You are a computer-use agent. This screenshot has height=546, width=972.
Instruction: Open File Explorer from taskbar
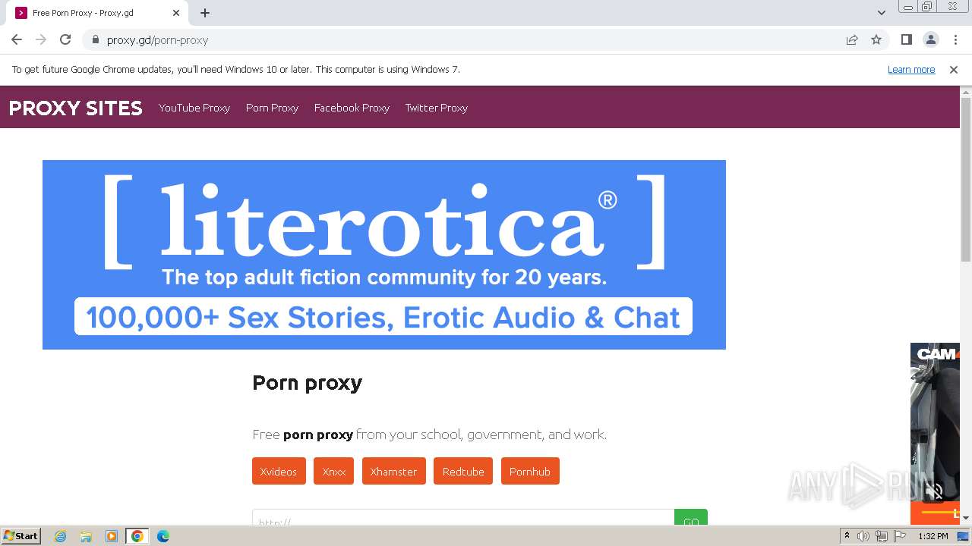86,536
